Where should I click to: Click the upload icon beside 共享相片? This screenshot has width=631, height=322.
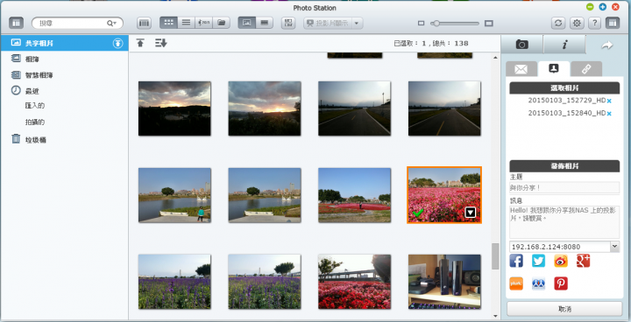point(117,44)
